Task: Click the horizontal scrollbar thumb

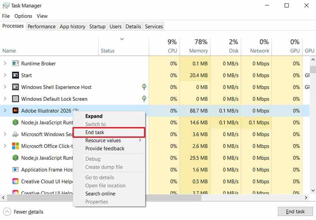Action: click(x=104, y=198)
